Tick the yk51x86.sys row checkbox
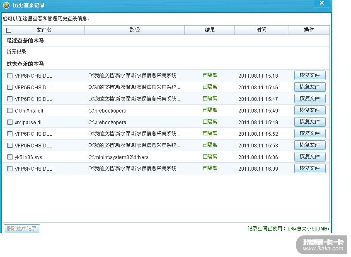The height and width of the screenshot is (257, 351). coord(10,157)
